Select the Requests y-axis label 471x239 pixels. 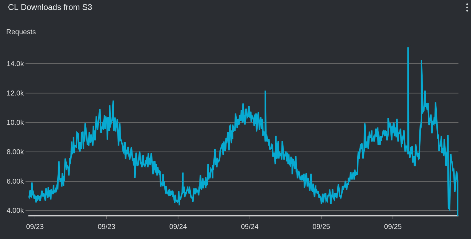(21, 32)
